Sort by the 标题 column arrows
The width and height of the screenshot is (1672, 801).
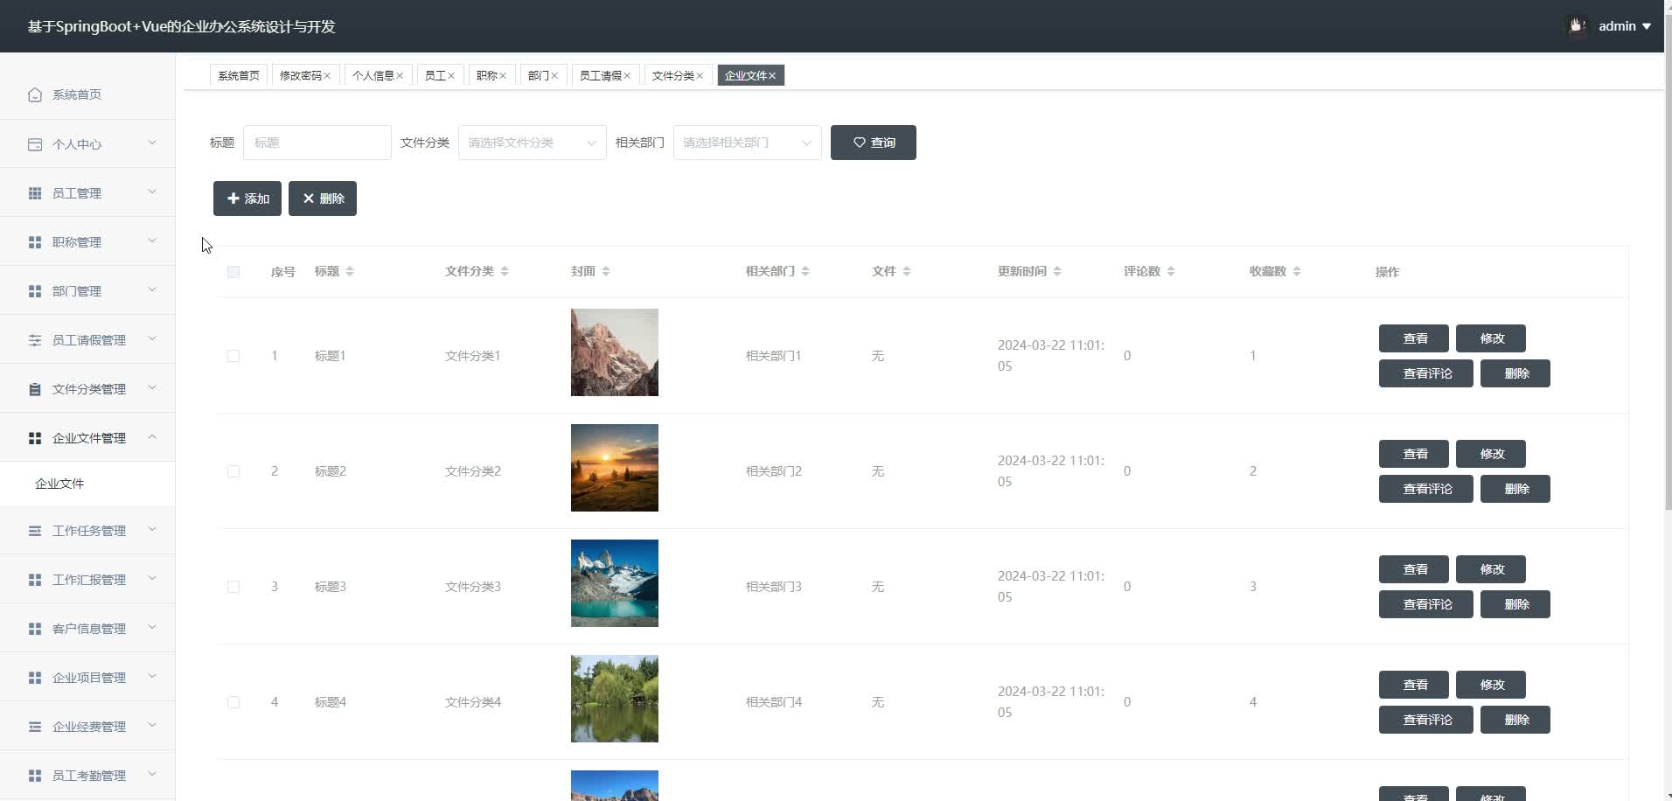click(350, 272)
